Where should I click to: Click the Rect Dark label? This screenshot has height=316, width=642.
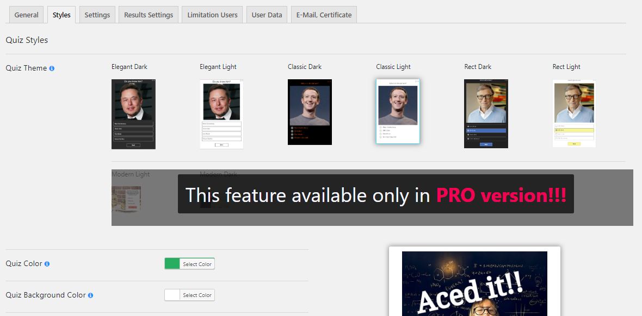(x=478, y=67)
